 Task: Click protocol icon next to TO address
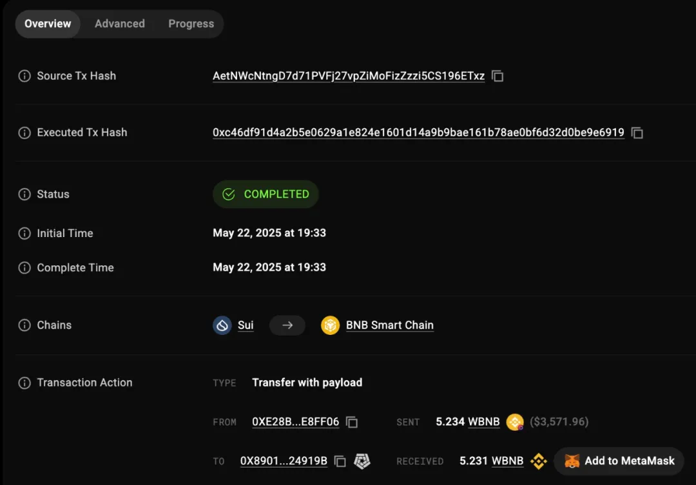coord(363,461)
